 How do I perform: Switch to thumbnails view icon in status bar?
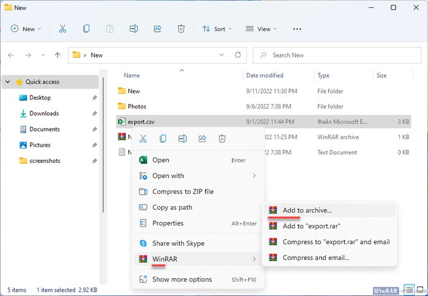pyautogui.click(x=419, y=289)
